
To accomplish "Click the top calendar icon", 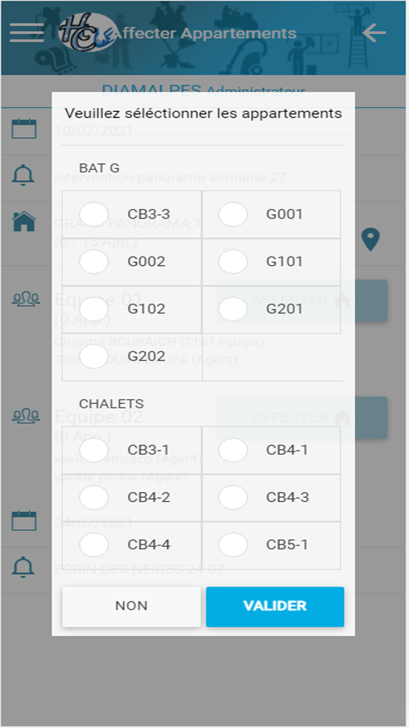I will pyautogui.click(x=24, y=129).
